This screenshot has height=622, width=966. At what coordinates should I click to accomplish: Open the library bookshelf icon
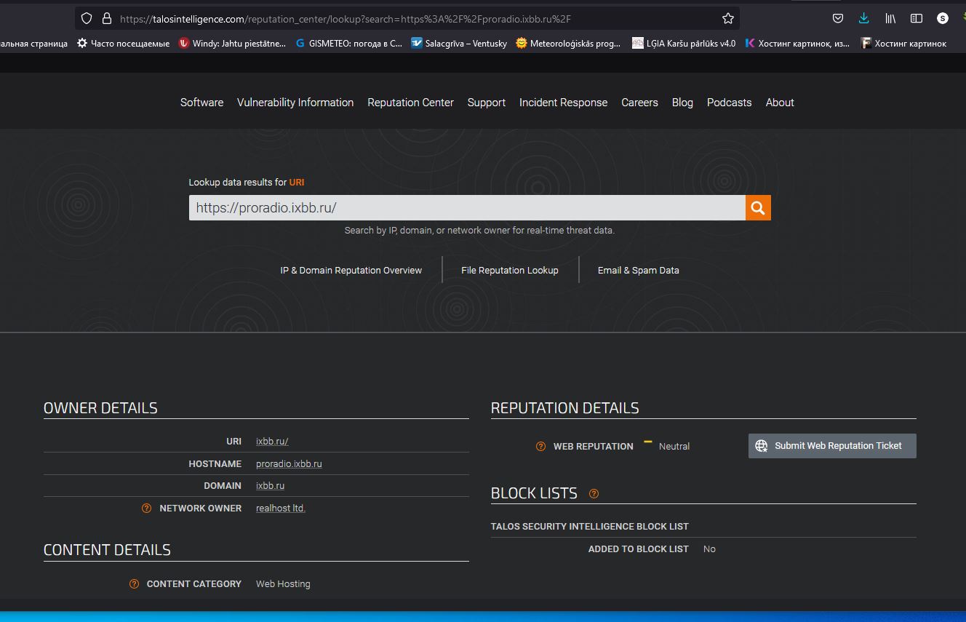click(890, 19)
